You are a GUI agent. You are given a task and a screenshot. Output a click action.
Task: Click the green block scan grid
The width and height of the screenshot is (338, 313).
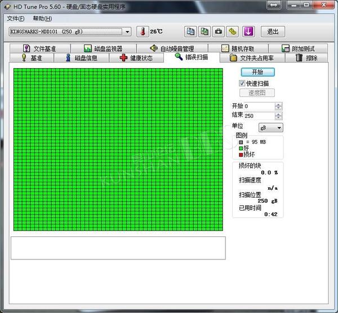click(x=118, y=150)
